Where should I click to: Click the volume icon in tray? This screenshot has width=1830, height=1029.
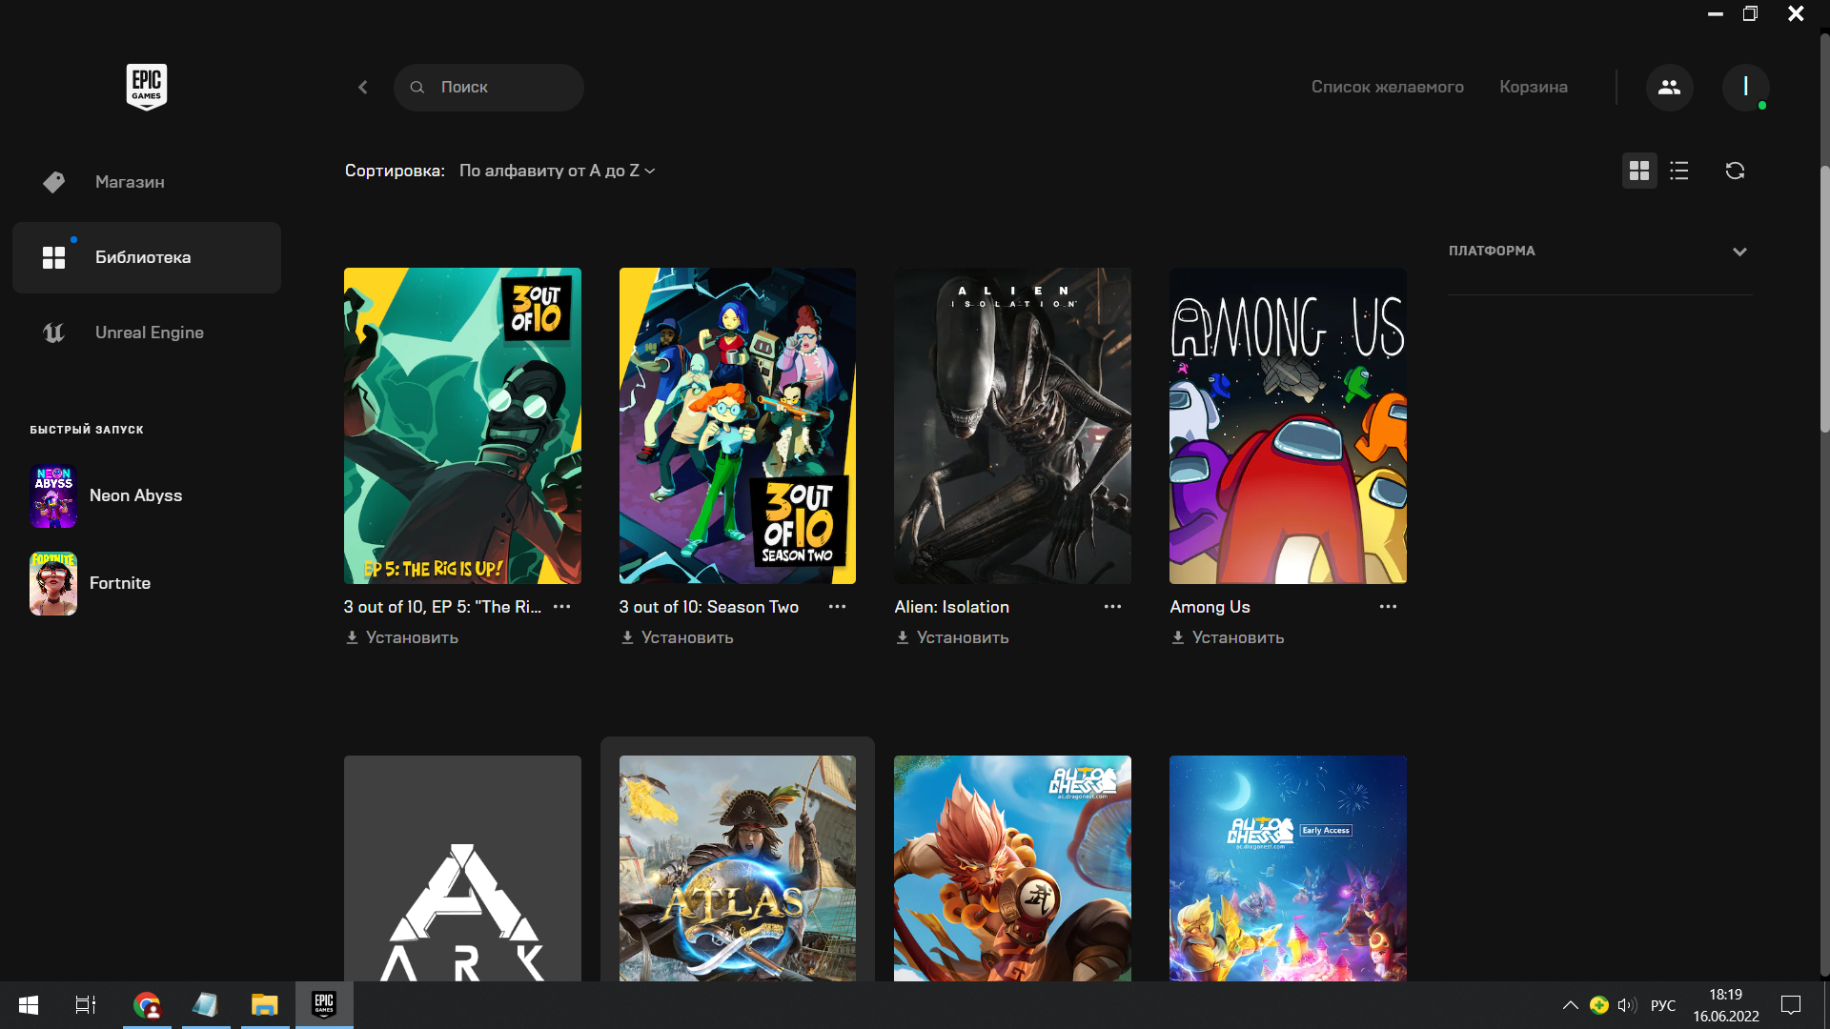pos(1627,1005)
